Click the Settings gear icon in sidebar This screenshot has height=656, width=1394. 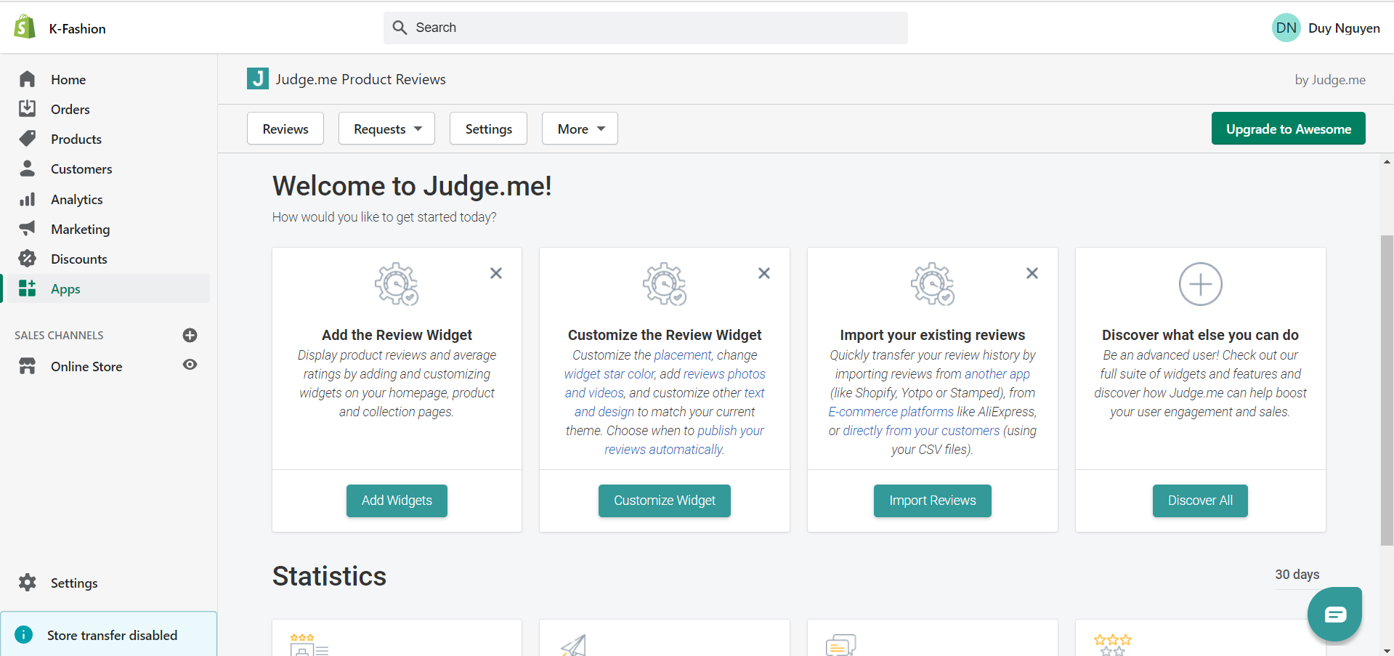coord(28,583)
